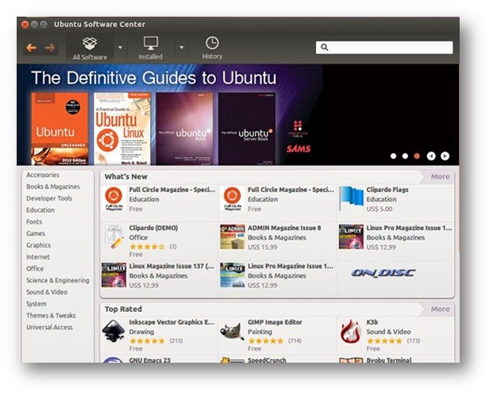Click the magnifier icon in search box
493x396 pixels.
pos(325,48)
